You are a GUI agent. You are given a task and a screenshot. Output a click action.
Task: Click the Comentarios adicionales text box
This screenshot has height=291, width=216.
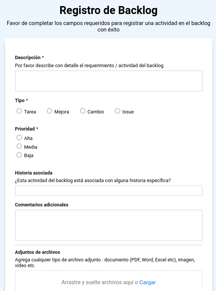tap(109, 225)
